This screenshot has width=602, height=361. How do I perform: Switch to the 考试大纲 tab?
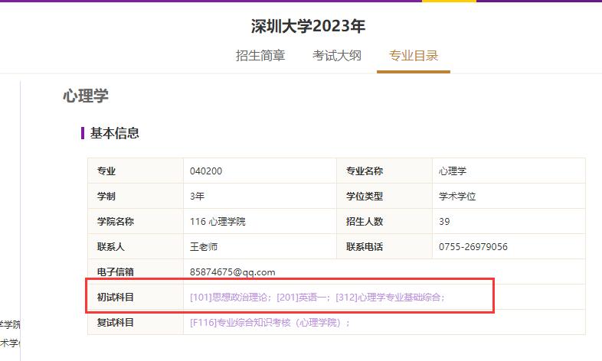337,56
